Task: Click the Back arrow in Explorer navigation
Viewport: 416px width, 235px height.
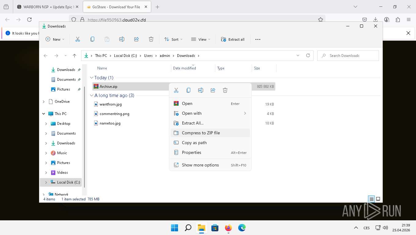Action: [x=46, y=56]
